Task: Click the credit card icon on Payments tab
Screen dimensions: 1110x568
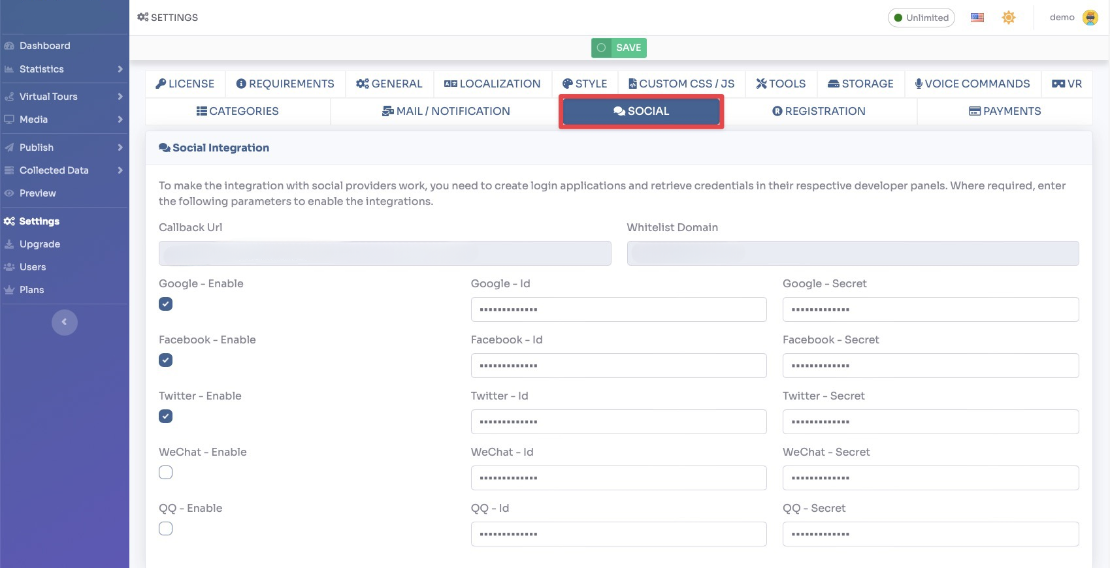Action: coord(975,111)
